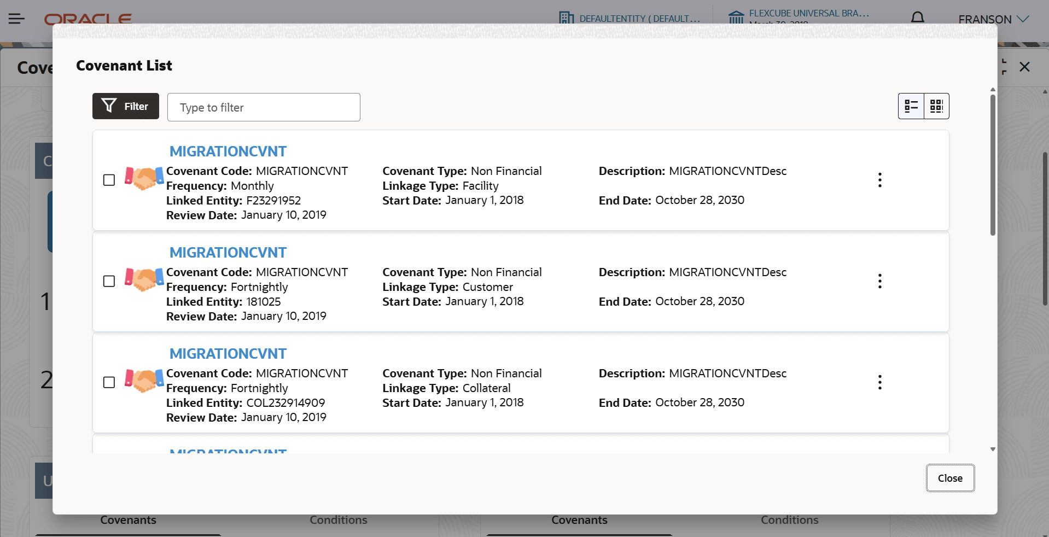This screenshot has height=537, width=1049.
Task: Switch to list view layout
Action: 911,106
